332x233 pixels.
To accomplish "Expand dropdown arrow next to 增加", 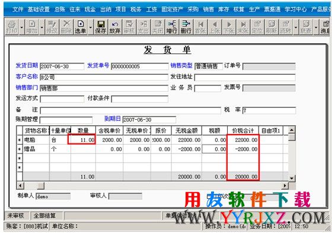I will [42, 27].
